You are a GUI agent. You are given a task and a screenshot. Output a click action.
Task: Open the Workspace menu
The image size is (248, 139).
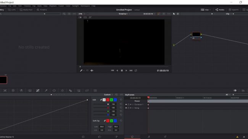[85, 6]
